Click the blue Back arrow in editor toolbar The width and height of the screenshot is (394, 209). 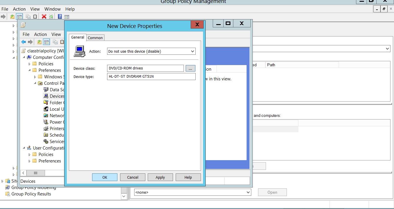pyautogui.click(x=24, y=42)
